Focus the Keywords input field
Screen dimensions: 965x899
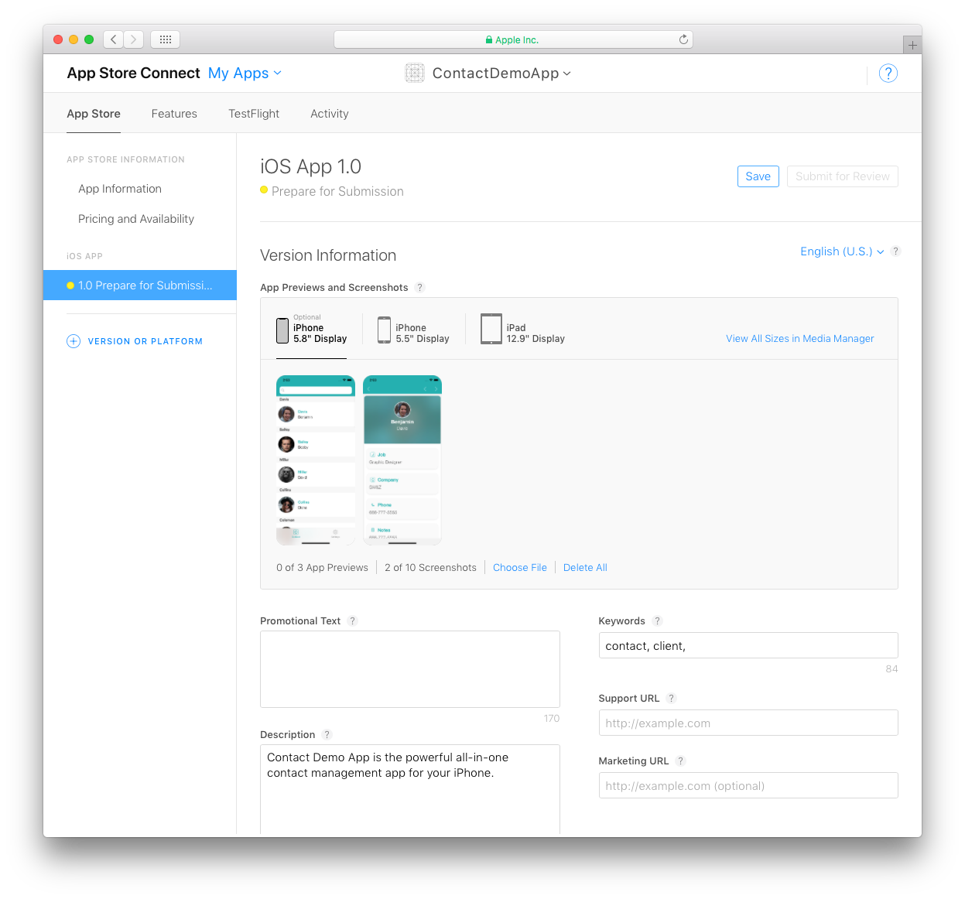[x=748, y=645]
